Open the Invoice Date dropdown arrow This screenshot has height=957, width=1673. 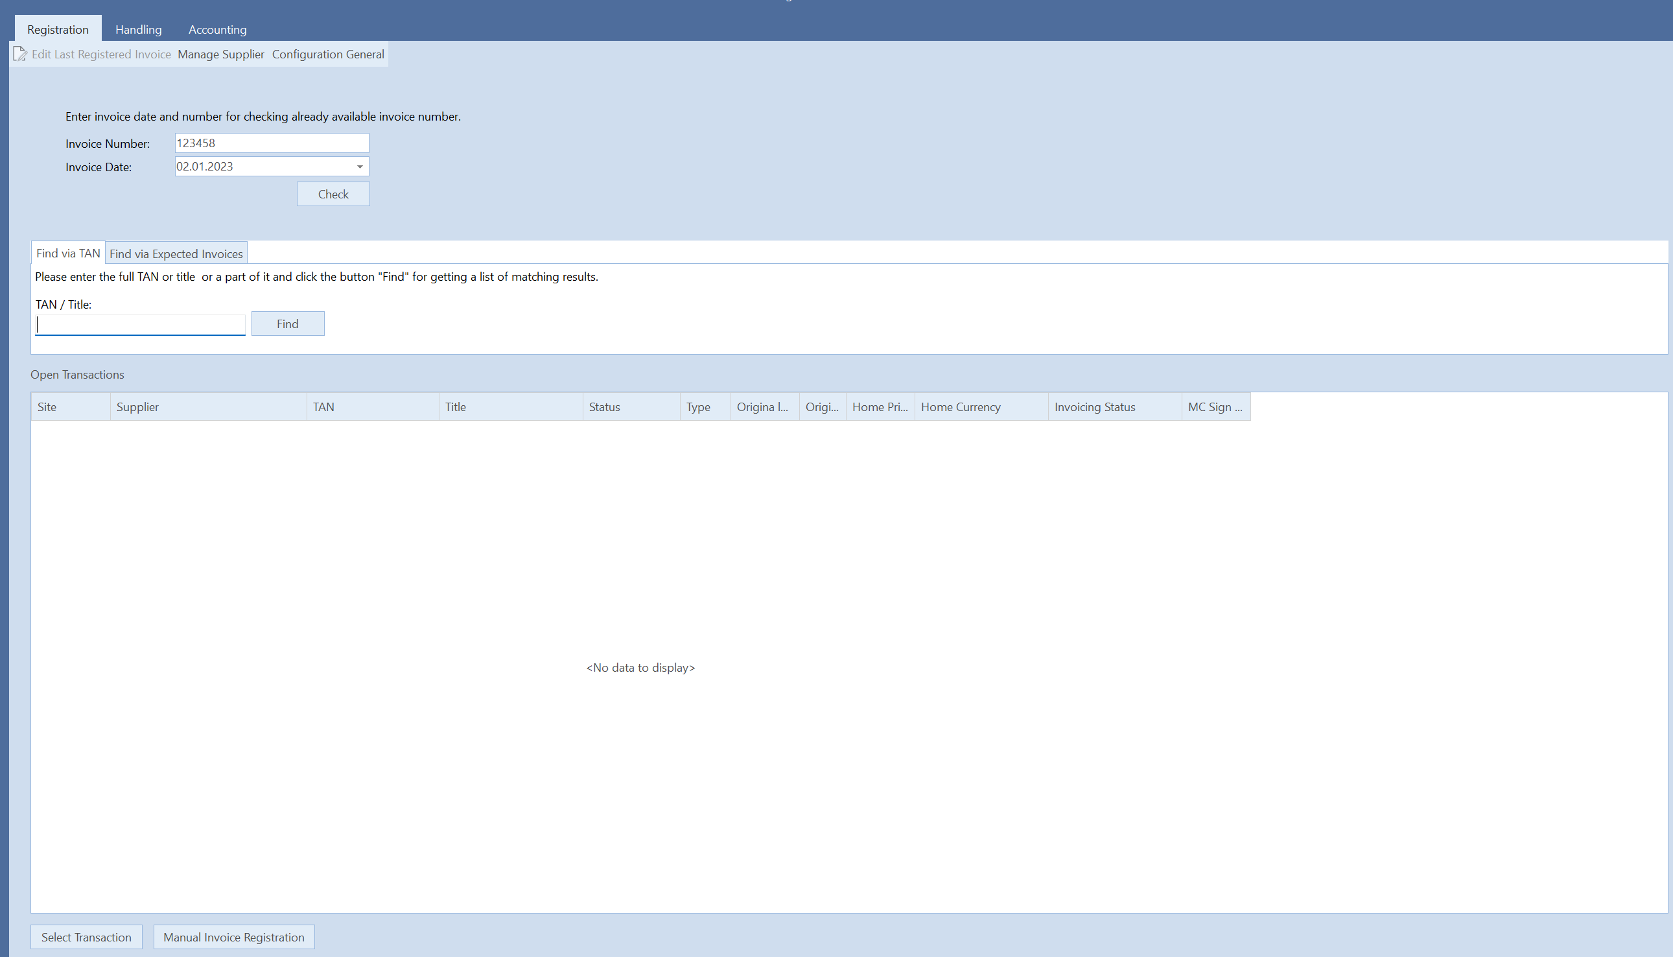click(360, 167)
